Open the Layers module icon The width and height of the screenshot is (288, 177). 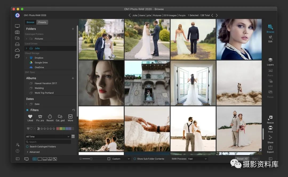(270, 60)
